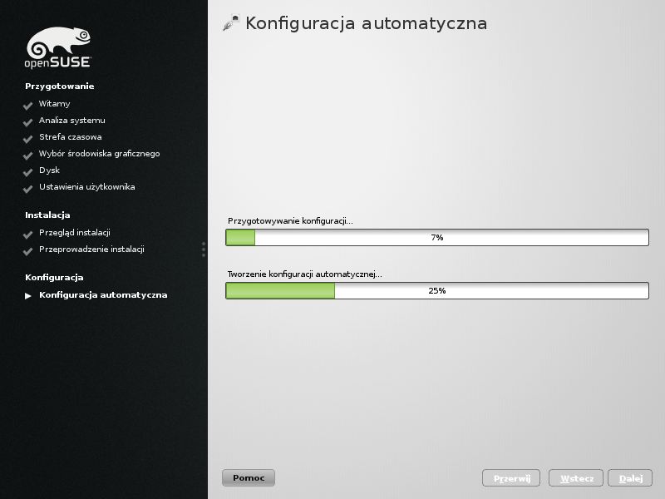Click the checkmark beside Przegląd instalacji
The height and width of the screenshot is (499, 665).
[x=27, y=235]
